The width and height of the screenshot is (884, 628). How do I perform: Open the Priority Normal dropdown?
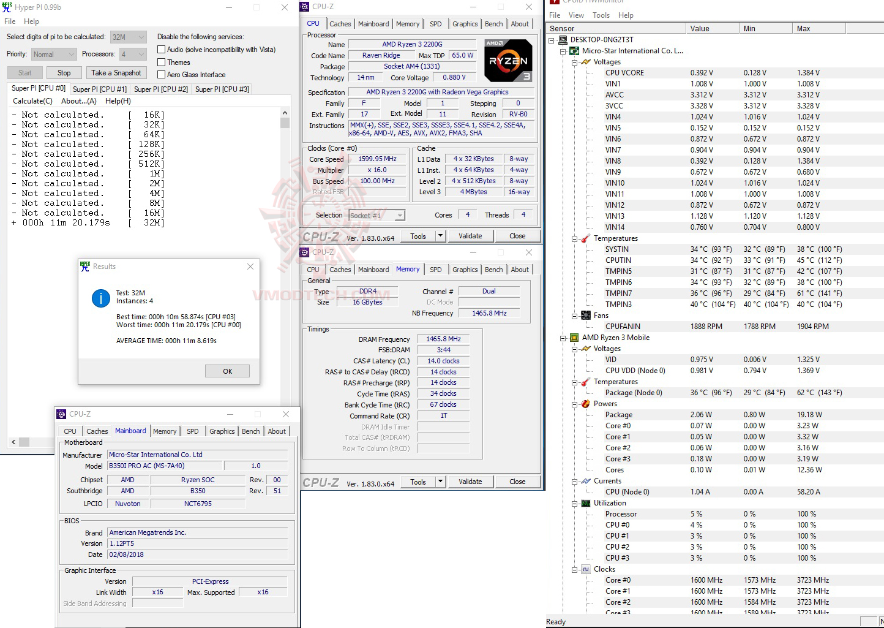pyautogui.click(x=54, y=55)
